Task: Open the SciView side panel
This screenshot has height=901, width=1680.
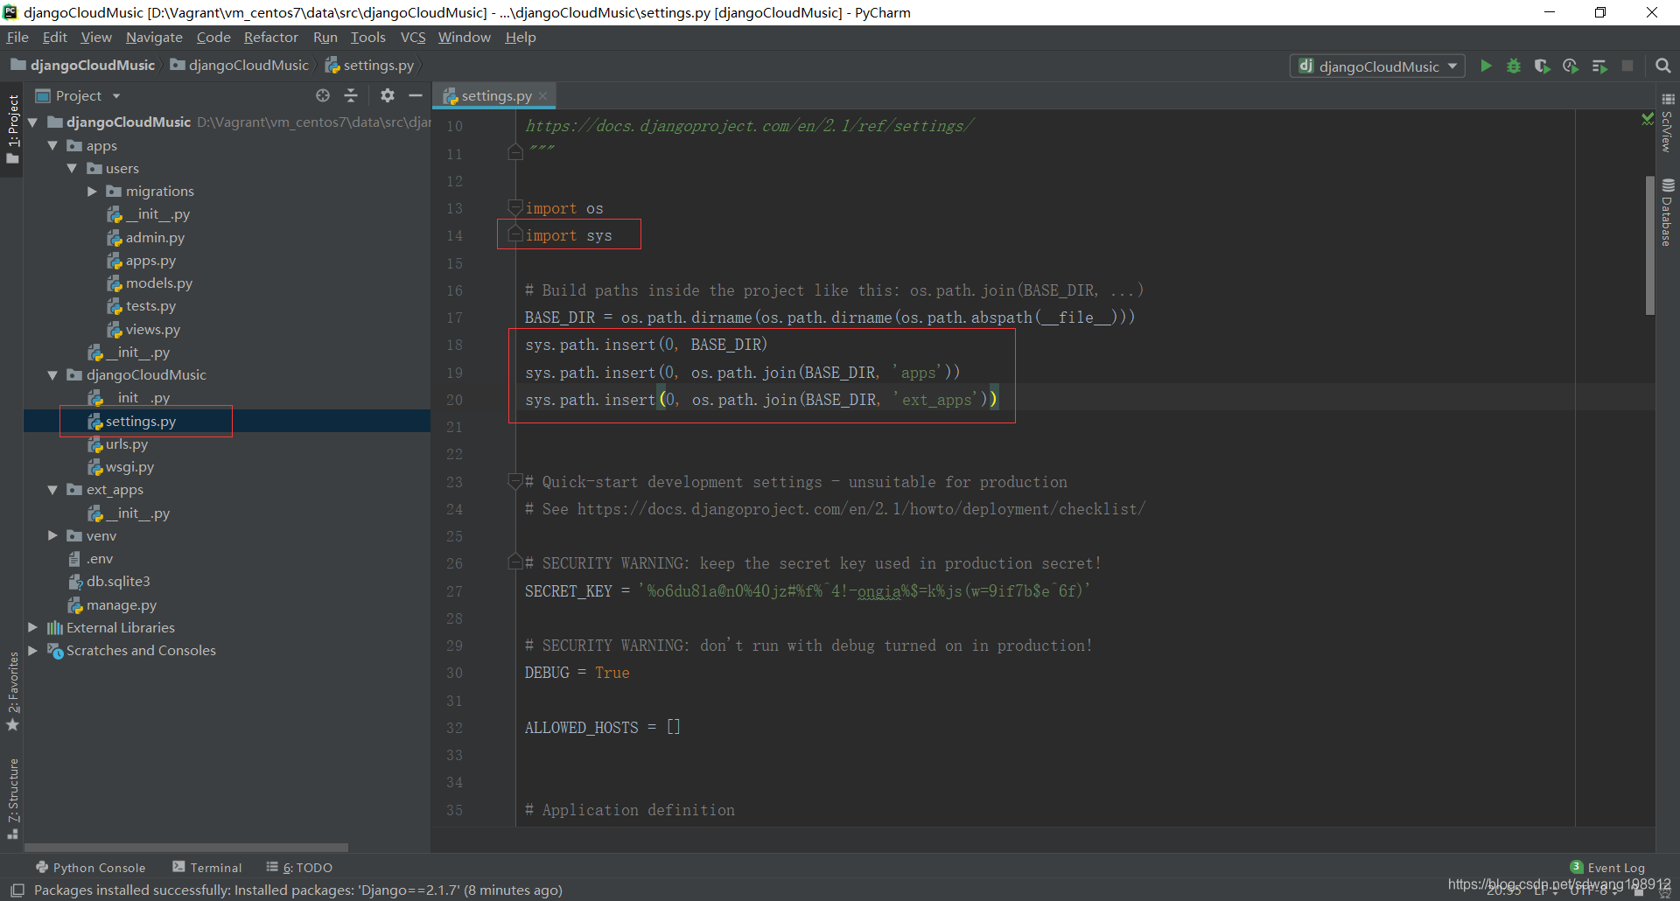Action: click(x=1668, y=123)
